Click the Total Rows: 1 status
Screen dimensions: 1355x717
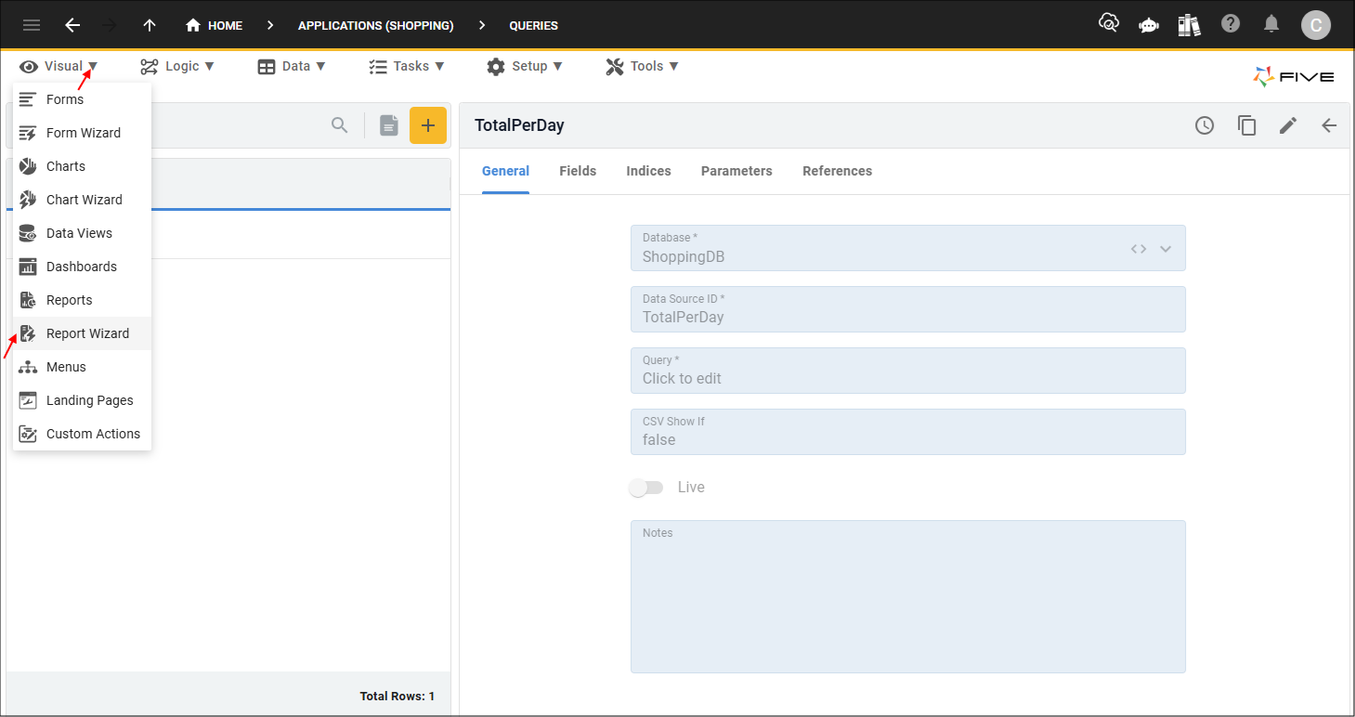pos(397,697)
